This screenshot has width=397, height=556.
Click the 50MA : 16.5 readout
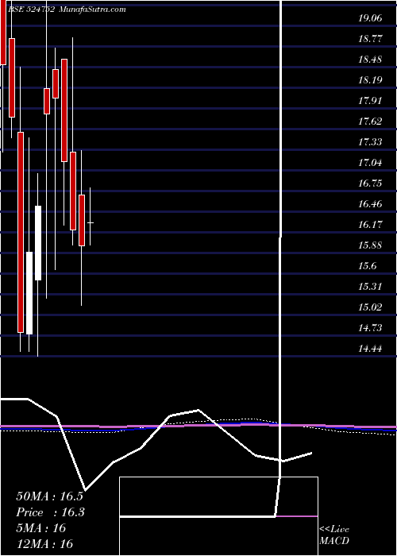click(x=49, y=496)
